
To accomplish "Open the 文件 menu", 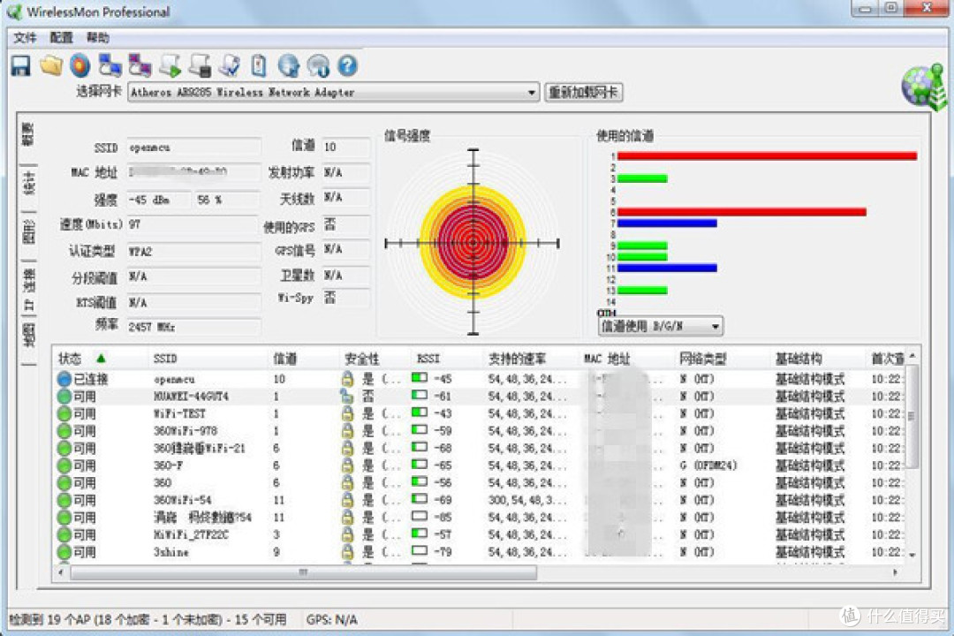I will coord(25,38).
